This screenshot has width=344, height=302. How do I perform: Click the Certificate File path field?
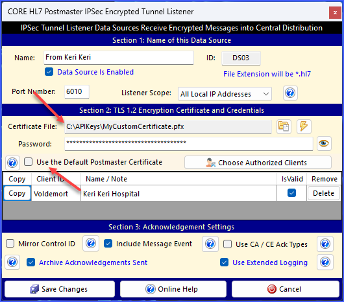[168, 127]
